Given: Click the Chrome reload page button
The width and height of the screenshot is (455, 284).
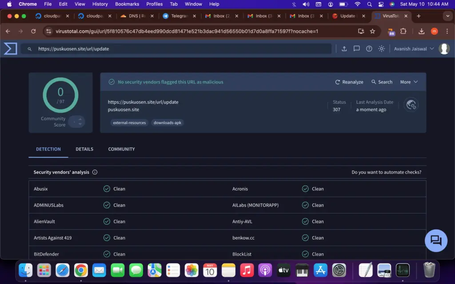Looking at the screenshot, I should pyautogui.click(x=33, y=32).
